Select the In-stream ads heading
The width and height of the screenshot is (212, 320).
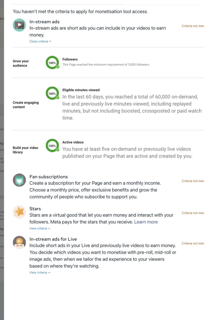click(x=45, y=22)
